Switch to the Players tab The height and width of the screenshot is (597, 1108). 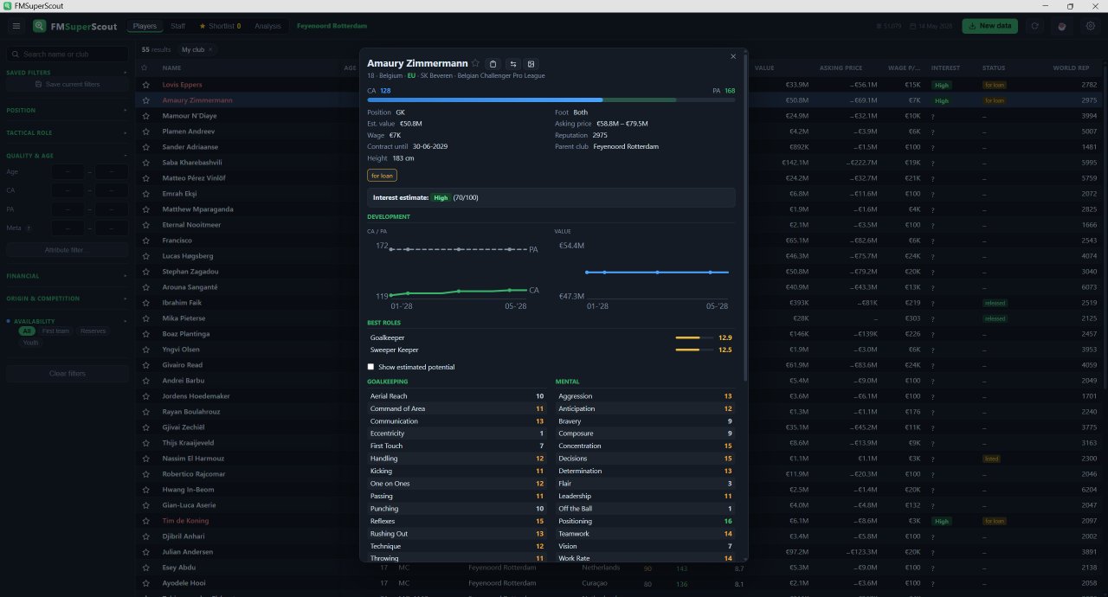(x=145, y=26)
